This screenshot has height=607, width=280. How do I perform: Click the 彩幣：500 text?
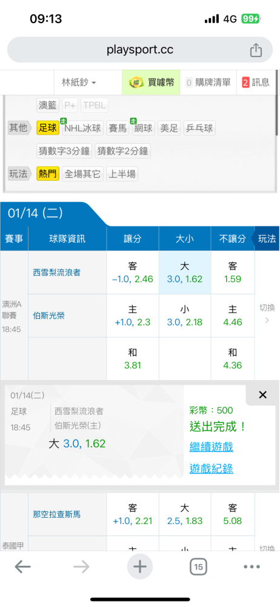pos(211,410)
